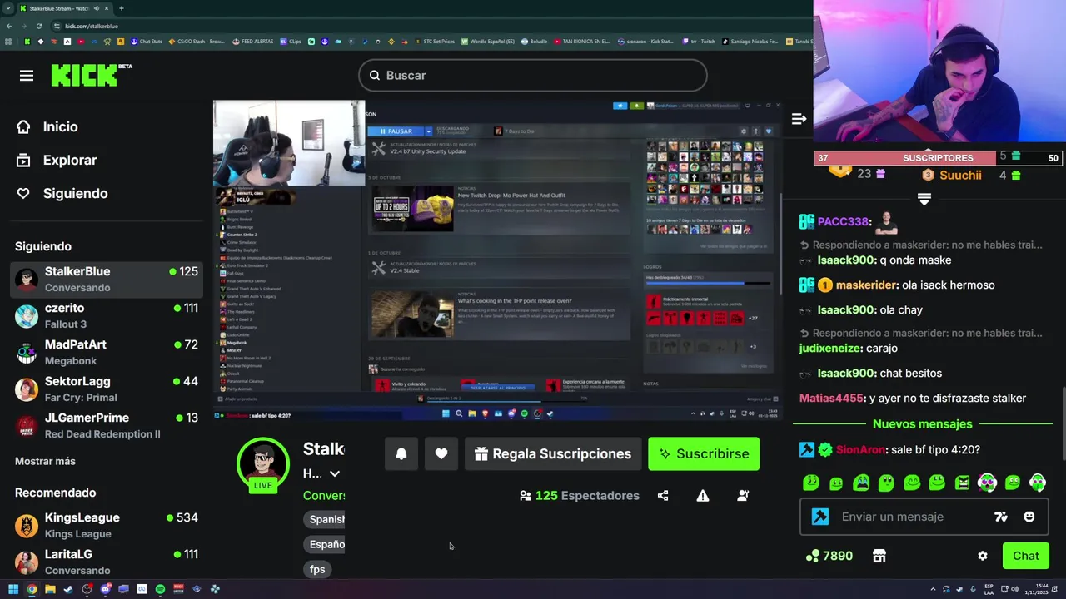Reload the page in browser

(39, 26)
